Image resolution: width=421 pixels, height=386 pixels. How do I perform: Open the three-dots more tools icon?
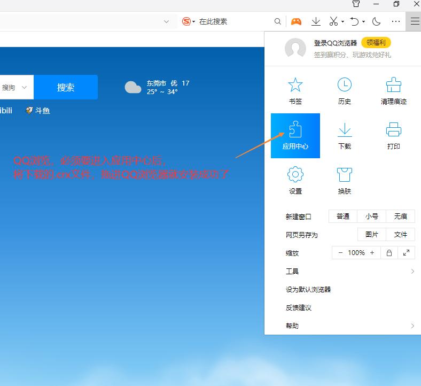396,21
